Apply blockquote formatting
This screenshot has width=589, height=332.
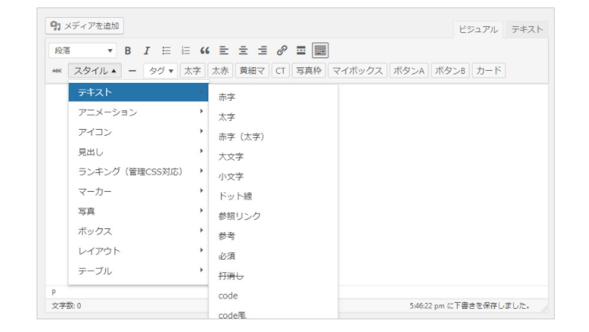[x=205, y=50]
